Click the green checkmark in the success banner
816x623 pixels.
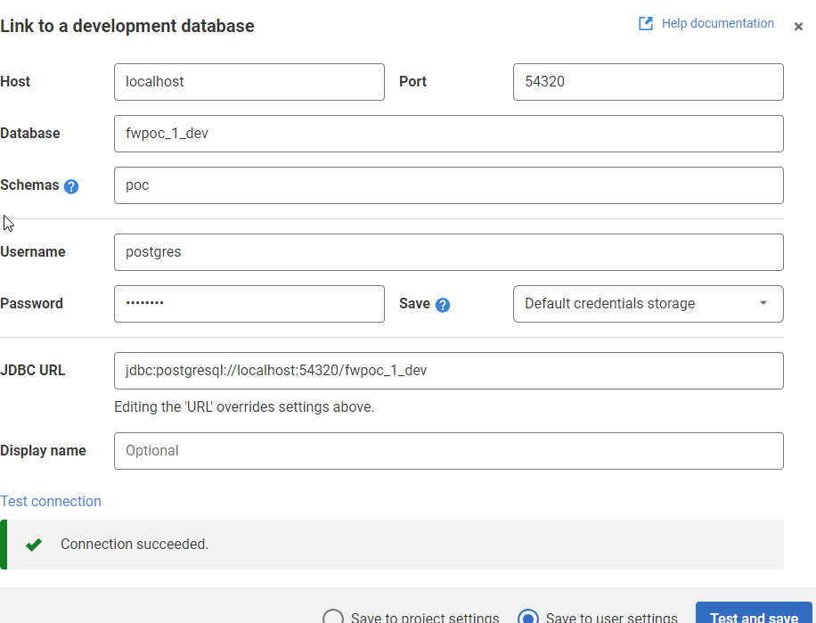pos(33,544)
